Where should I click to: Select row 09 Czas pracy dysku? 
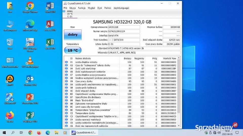pyautogui.click(x=120, y=81)
